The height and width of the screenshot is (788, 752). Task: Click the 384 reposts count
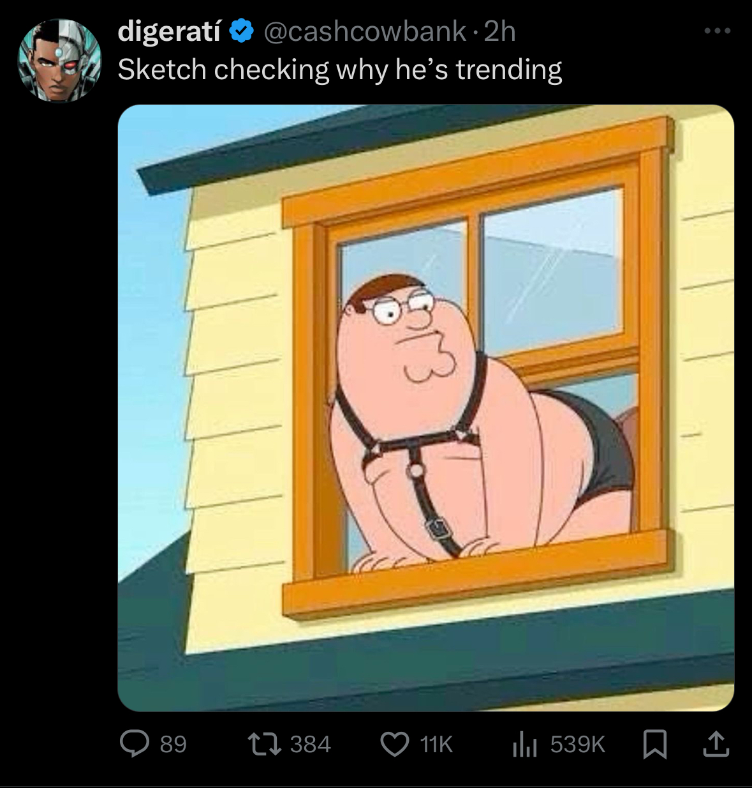[311, 744]
